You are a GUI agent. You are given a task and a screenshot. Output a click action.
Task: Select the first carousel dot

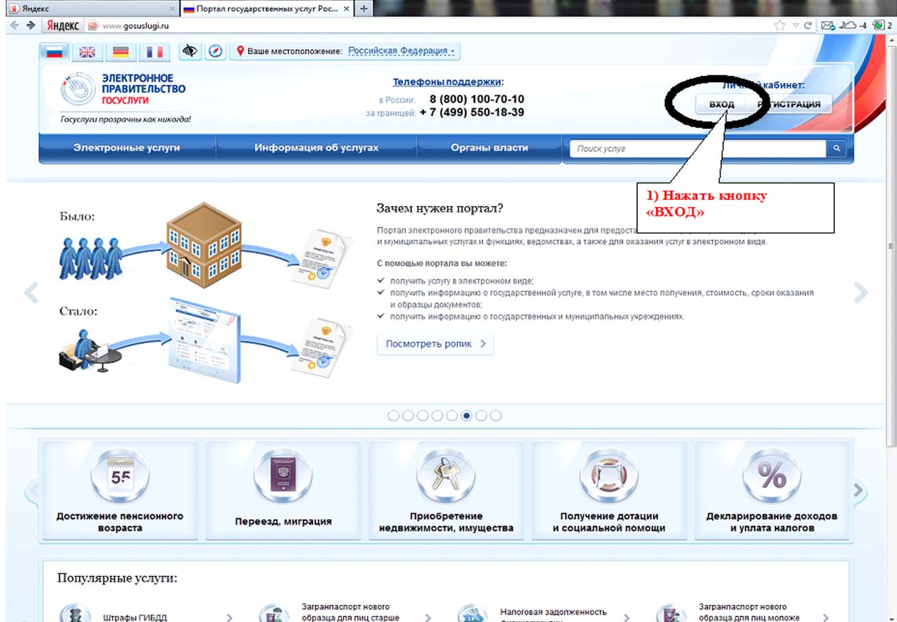393,416
